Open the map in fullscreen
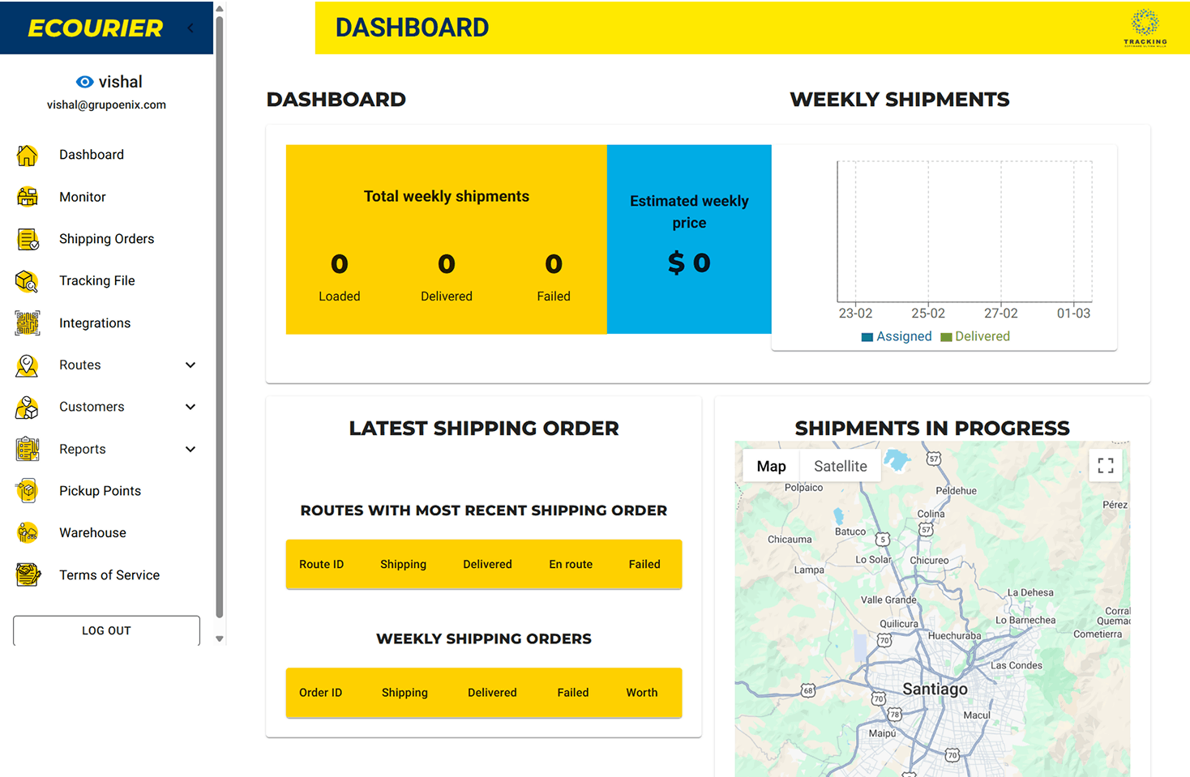1190x777 pixels. click(x=1105, y=465)
